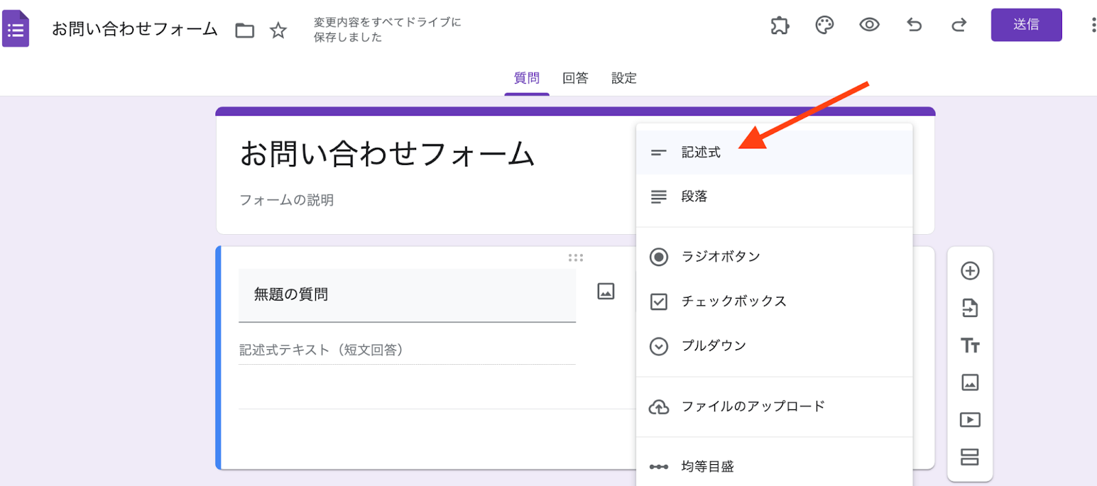Switch to the 質問 tab
The height and width of the screenshot is (486, 1097).
[x=527, y=78]
